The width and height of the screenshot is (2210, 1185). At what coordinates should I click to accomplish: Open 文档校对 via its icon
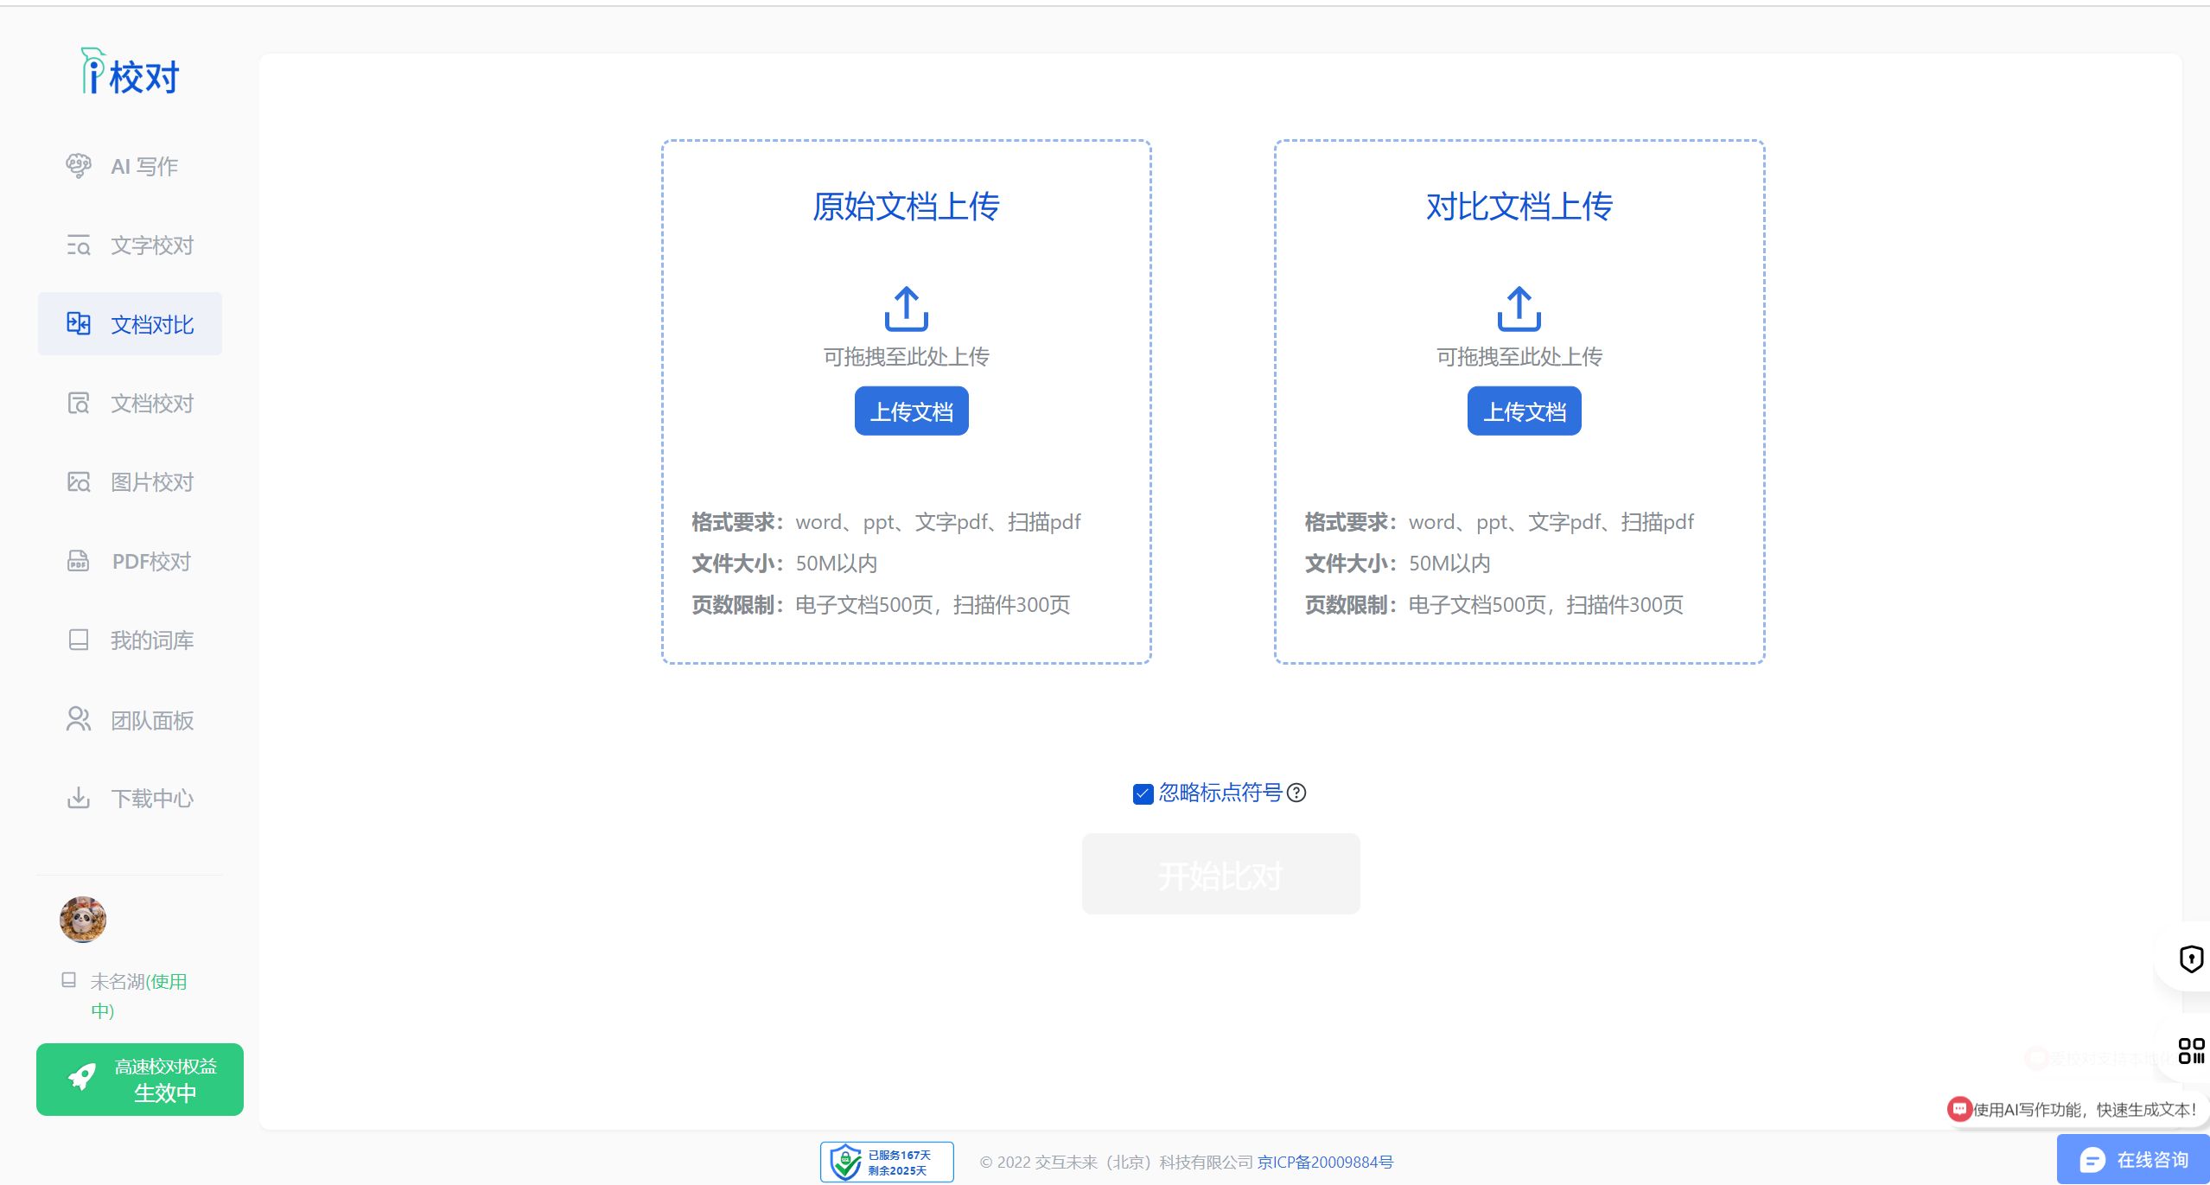click(x=79, y=404)
